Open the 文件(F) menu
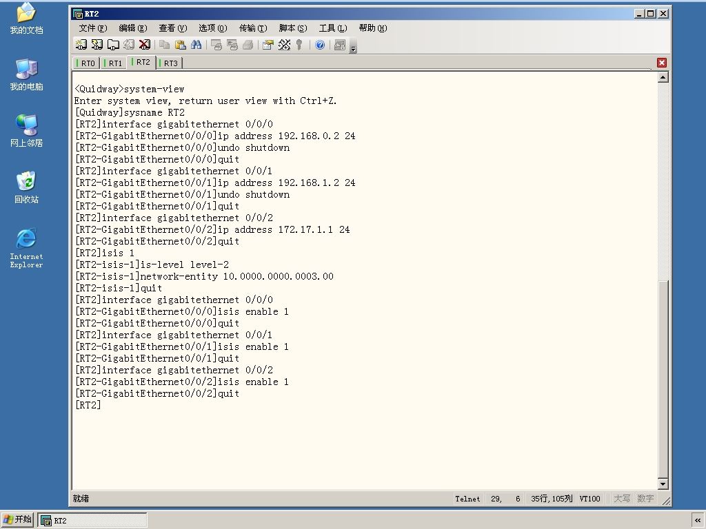The width and height of the screenshot is (706, 529). [x=93, y=28]
